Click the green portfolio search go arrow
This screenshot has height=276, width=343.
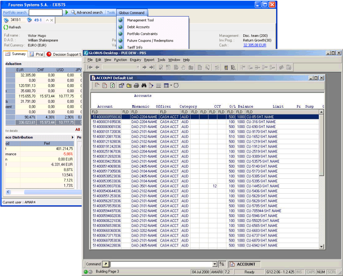(x=67, y=13)
